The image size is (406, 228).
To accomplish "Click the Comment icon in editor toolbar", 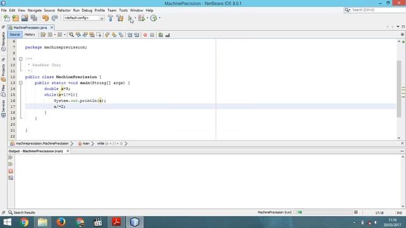I will pyautogui.click(x=160, y=35).
